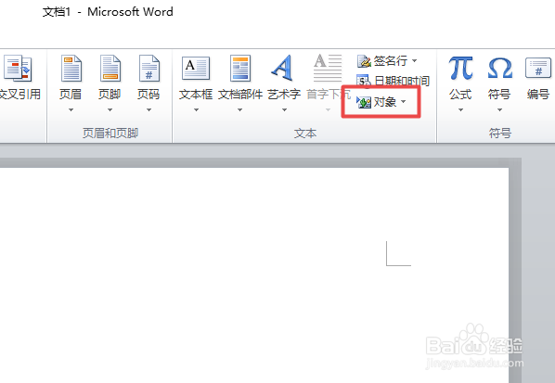Open the Symbol (符号) omega icon
Screen dimensions: 555x383
pos(499,68)
